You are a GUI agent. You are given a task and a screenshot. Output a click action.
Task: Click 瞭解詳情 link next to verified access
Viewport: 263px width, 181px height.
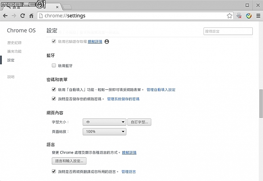click(95, 42)
